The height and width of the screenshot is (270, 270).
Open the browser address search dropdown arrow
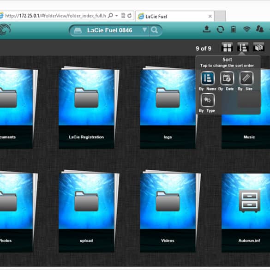[117, 16]
